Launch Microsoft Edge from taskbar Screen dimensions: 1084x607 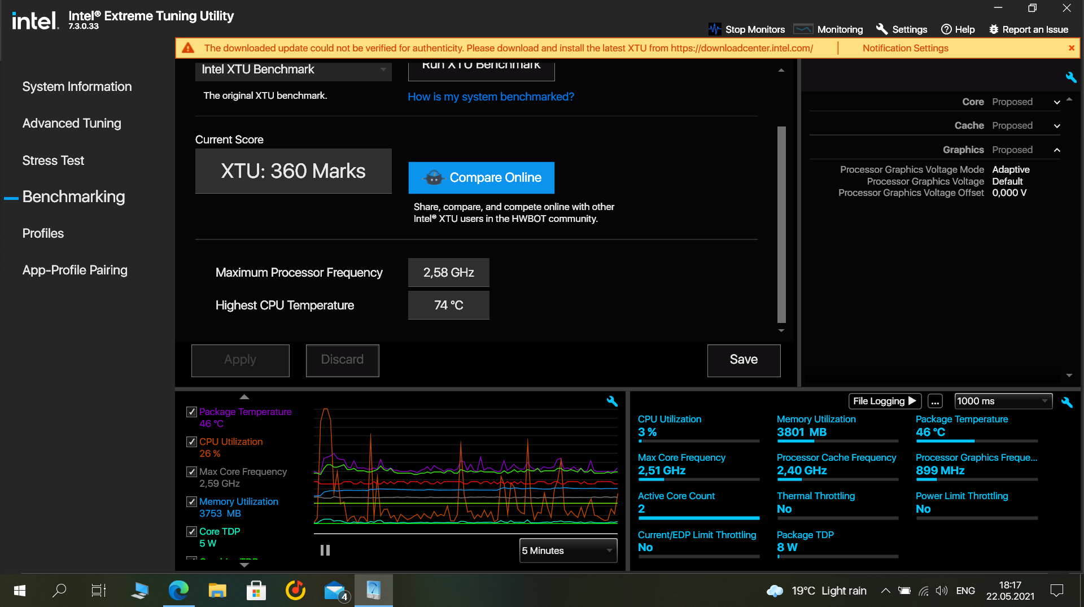[x=178, y=591]
